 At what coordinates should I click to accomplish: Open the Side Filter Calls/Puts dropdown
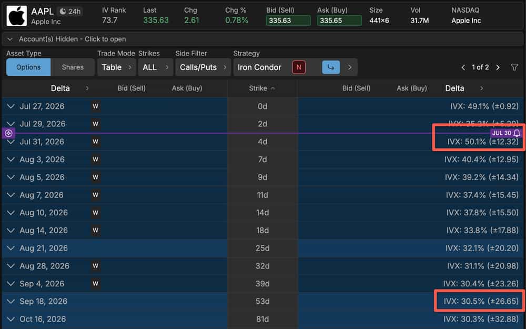pos(203,67)
